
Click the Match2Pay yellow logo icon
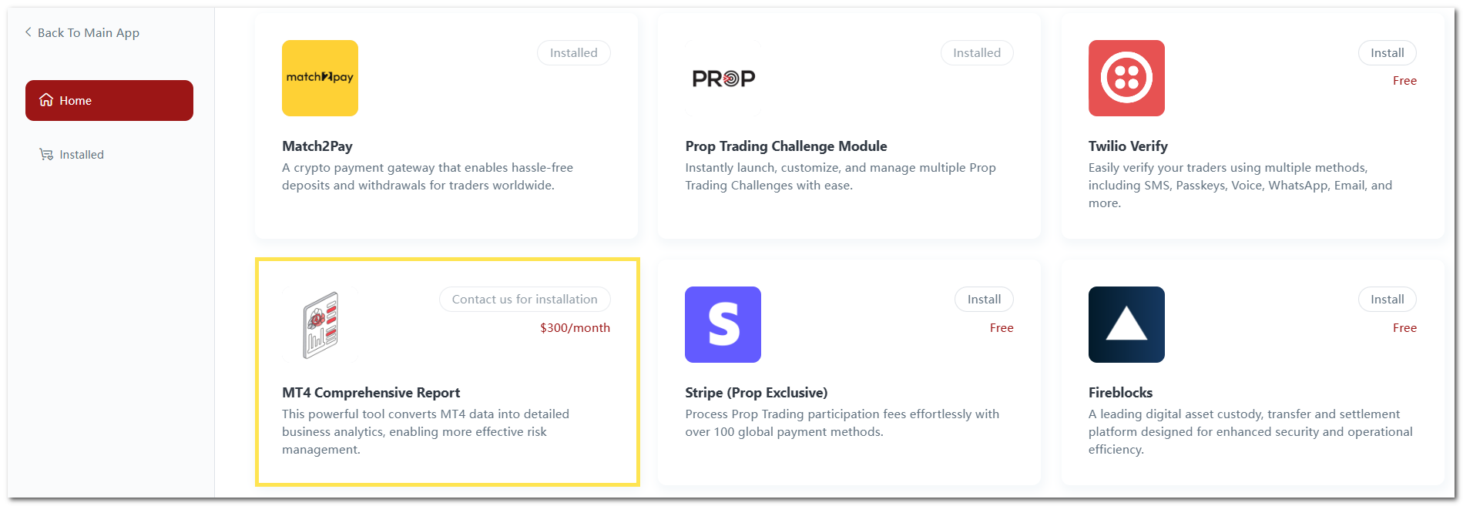click(320, 78)
